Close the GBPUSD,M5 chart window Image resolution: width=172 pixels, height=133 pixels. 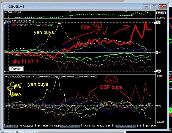(163, 7)
